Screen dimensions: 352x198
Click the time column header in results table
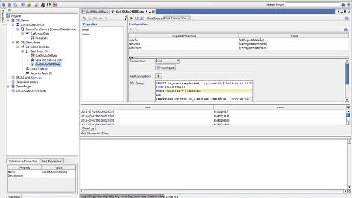pyautogui.click(x=147, y=107)
